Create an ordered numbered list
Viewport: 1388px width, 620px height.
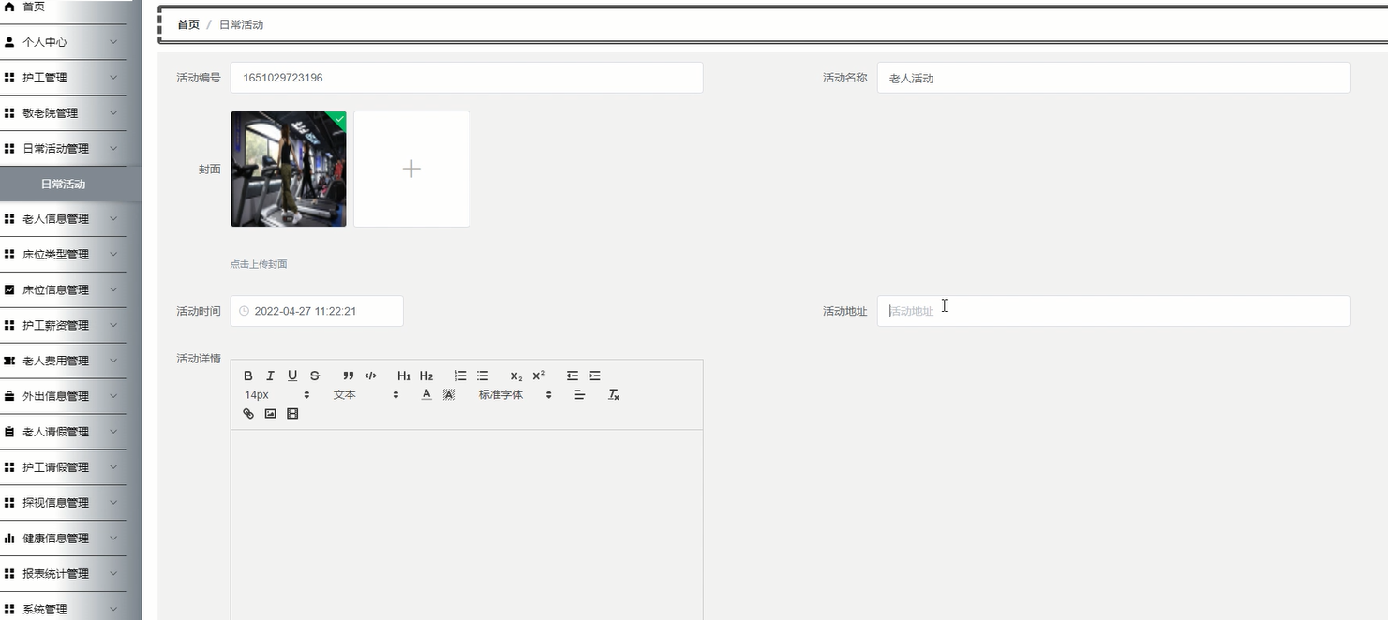tap(460, 376)
